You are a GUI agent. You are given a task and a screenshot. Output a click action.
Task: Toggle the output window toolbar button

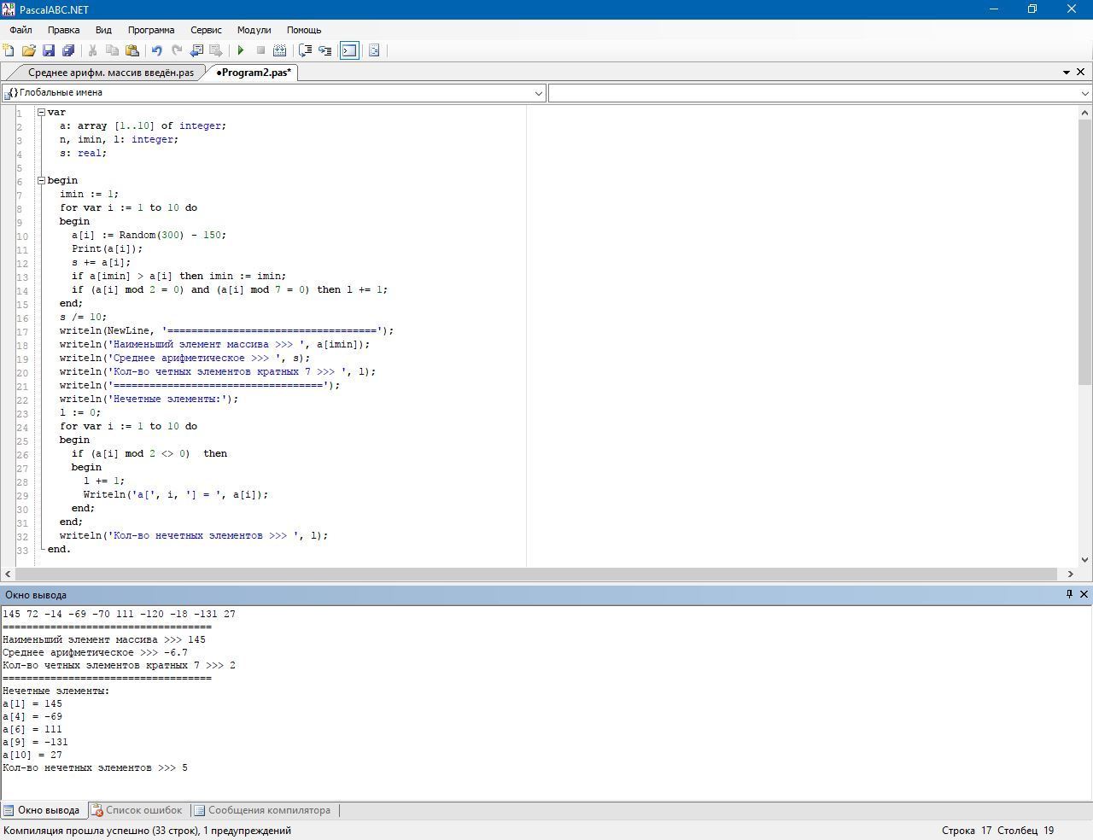pos(349,50)
